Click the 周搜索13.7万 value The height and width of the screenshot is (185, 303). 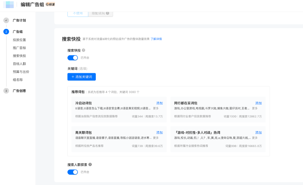pyautogui.click(x=154, y=117)
